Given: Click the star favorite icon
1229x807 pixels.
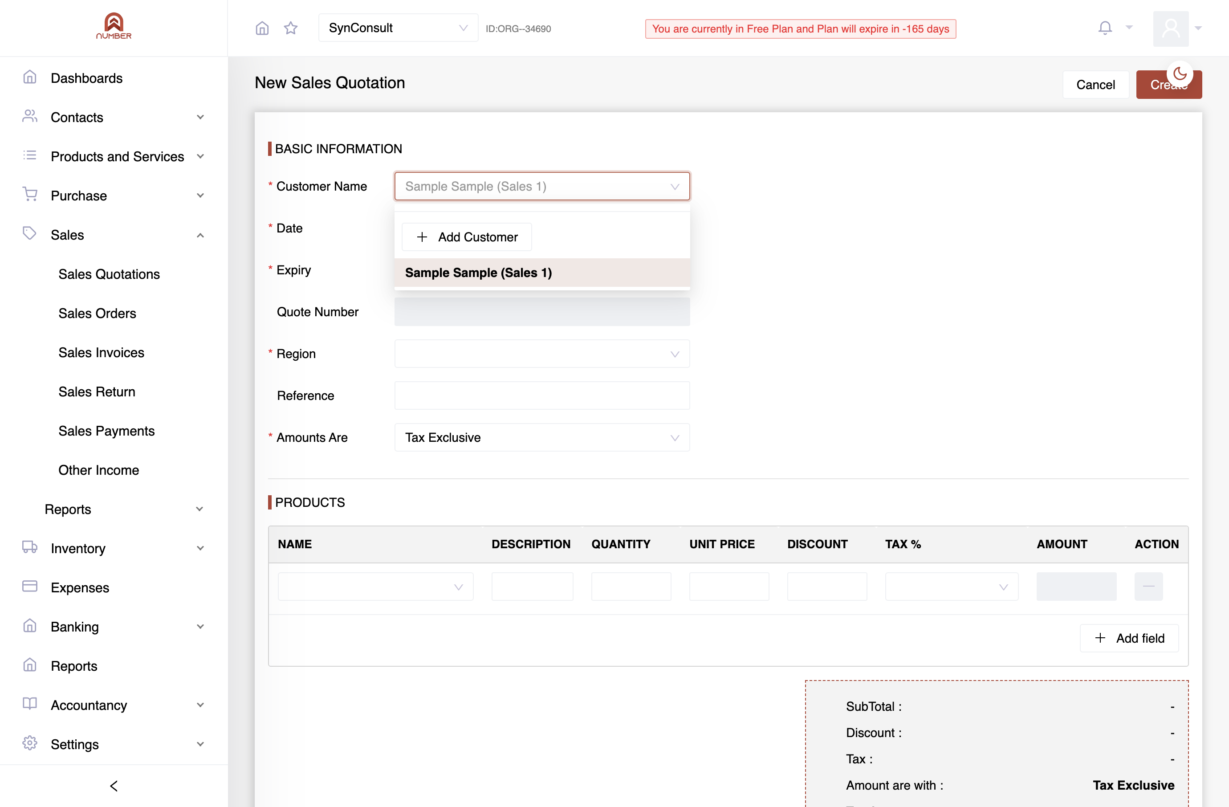Looking at the screenshot, I should [291, 28].
